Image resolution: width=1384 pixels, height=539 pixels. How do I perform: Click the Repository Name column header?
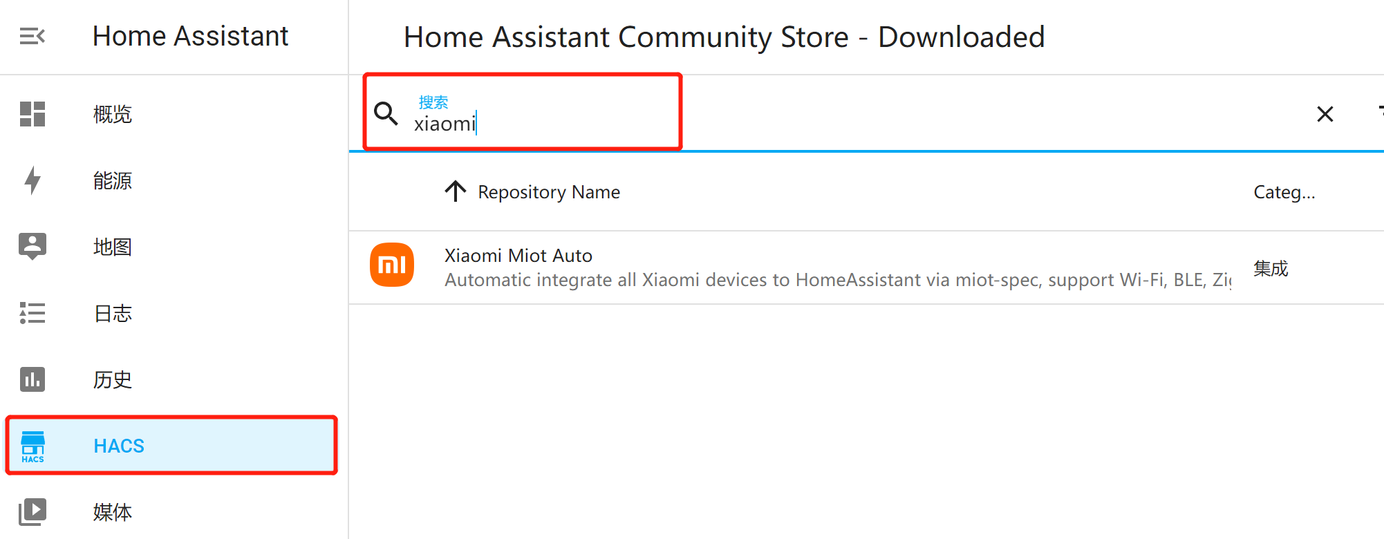(x=549, y=192)
